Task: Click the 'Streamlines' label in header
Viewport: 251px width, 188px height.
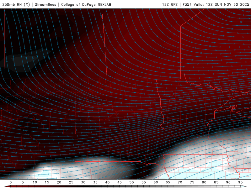Action: 45,4
